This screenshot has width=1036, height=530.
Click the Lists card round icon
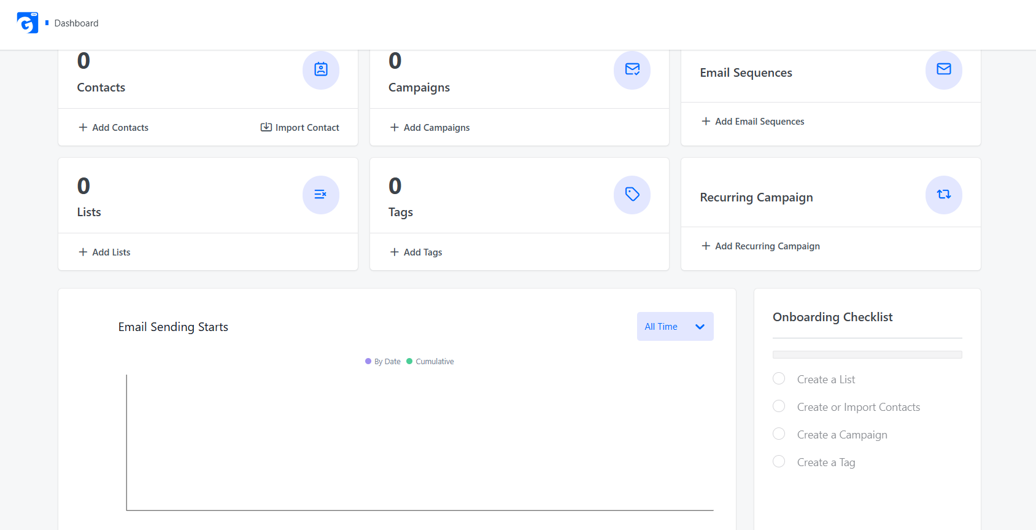(321, 195)
